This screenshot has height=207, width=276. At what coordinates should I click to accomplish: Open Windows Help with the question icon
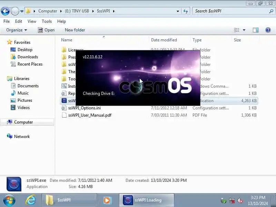coord(268,30)
